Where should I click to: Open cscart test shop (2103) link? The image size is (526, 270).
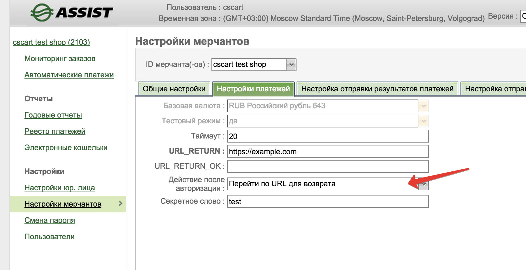(51, 42)
